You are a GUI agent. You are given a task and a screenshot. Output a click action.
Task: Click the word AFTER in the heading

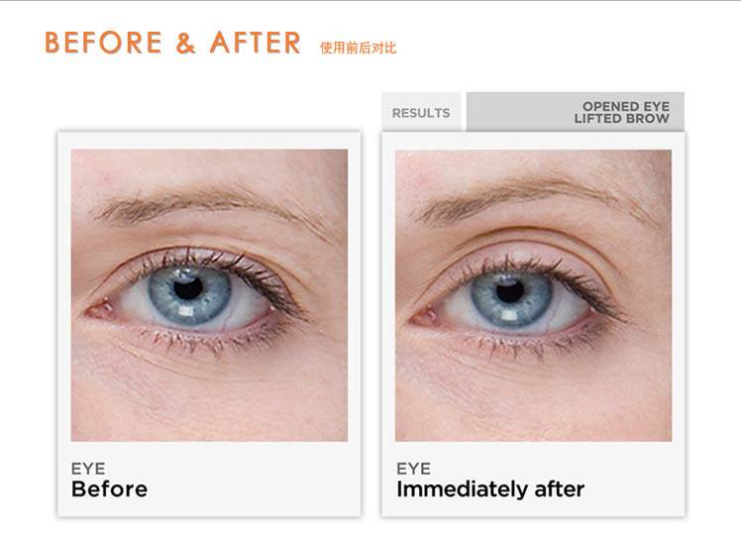tap(256, 43)
